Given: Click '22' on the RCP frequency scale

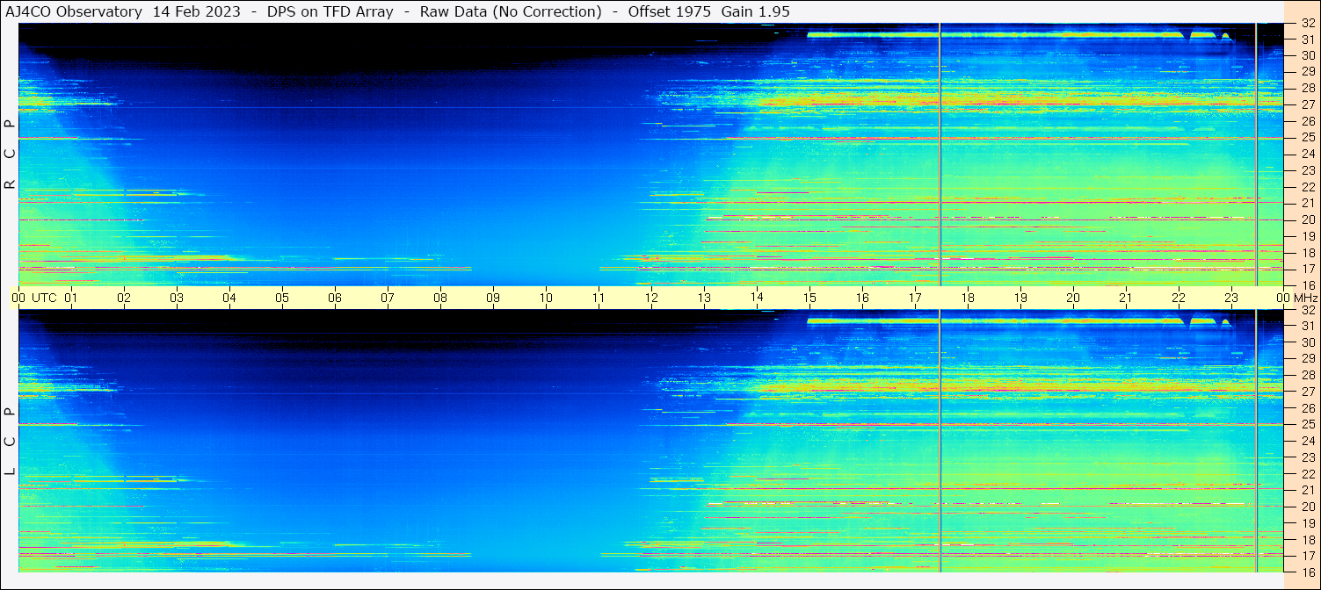Looking at the screenshot, I should pyautogui.click(x=1307, y=187).
